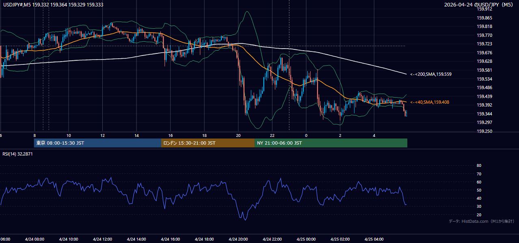Click price axis value 159.628
This screenshot has height=243, width=519.
pyautogui.click(x=484, y=62)
